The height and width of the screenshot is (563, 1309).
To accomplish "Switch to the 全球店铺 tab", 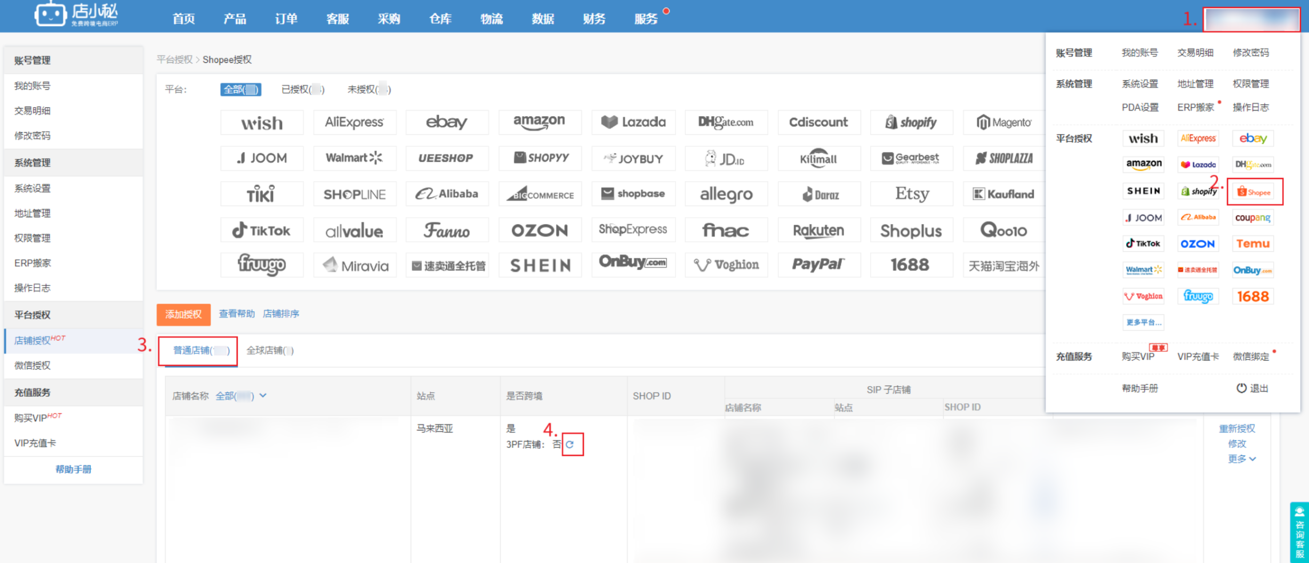I will [270, 350].
